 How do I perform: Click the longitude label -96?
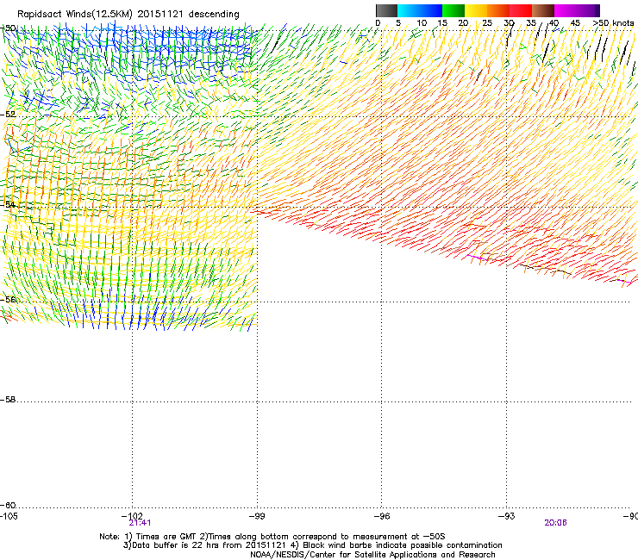pyautogui.click(x=382, y=516)
